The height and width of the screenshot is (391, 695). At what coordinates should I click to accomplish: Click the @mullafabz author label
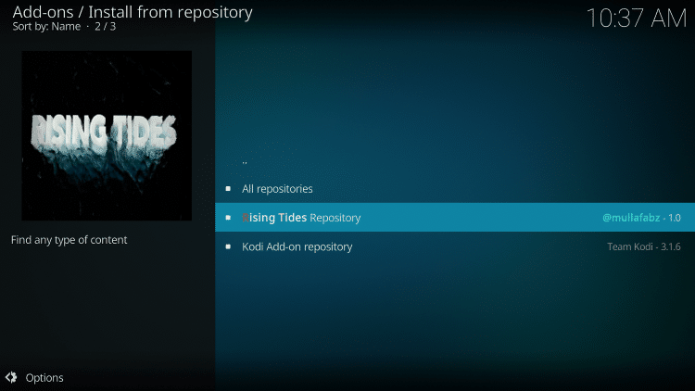pos(631,218)
